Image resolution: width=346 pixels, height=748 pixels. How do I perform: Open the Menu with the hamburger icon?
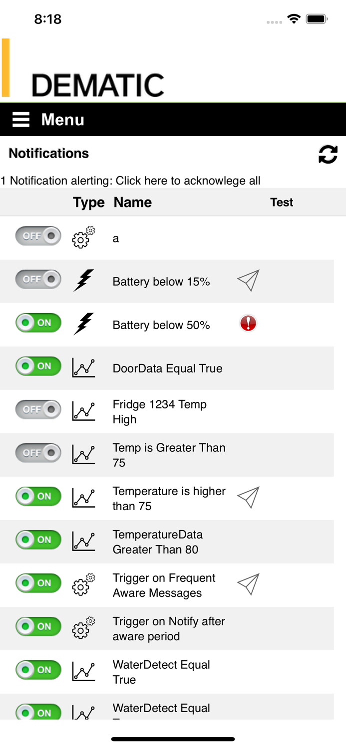20,119
